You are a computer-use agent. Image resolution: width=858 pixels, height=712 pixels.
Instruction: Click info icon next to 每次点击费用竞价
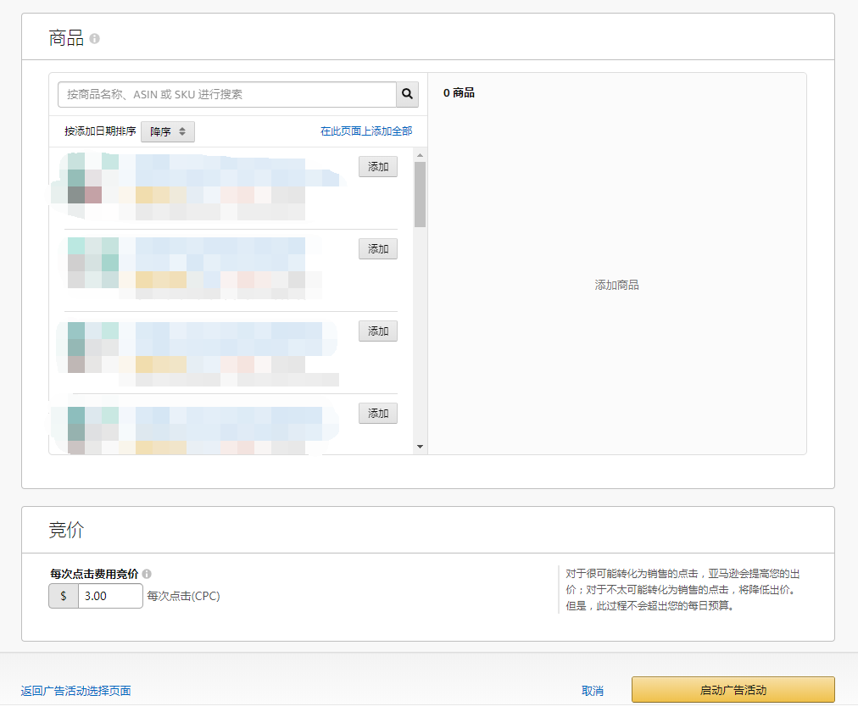pos(147,574)
